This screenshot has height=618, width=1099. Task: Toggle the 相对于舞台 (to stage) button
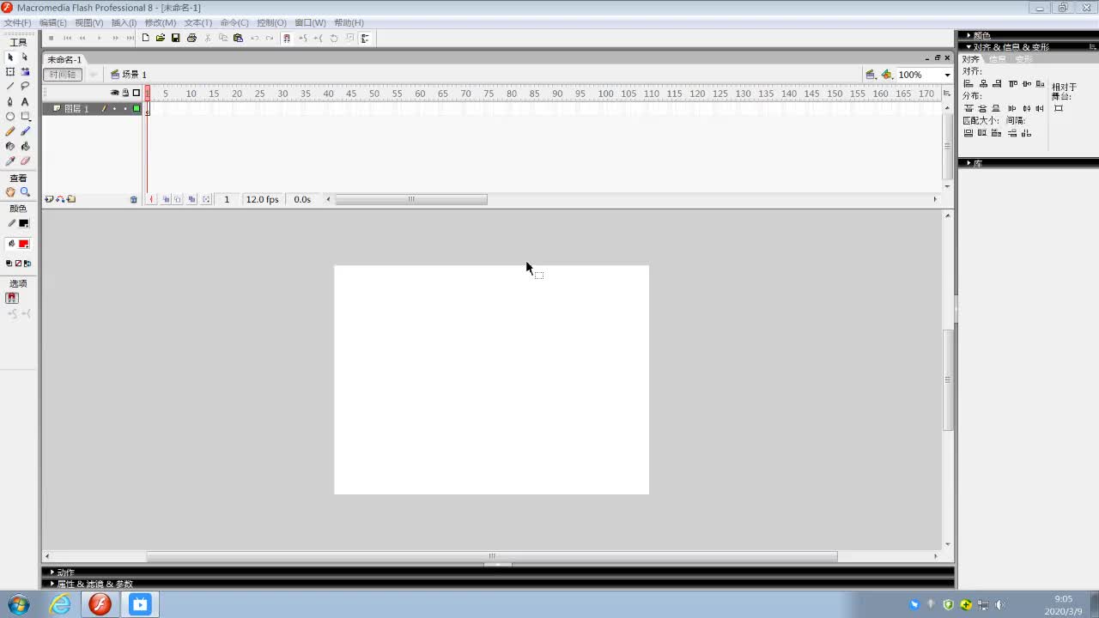coord(1059,109)
